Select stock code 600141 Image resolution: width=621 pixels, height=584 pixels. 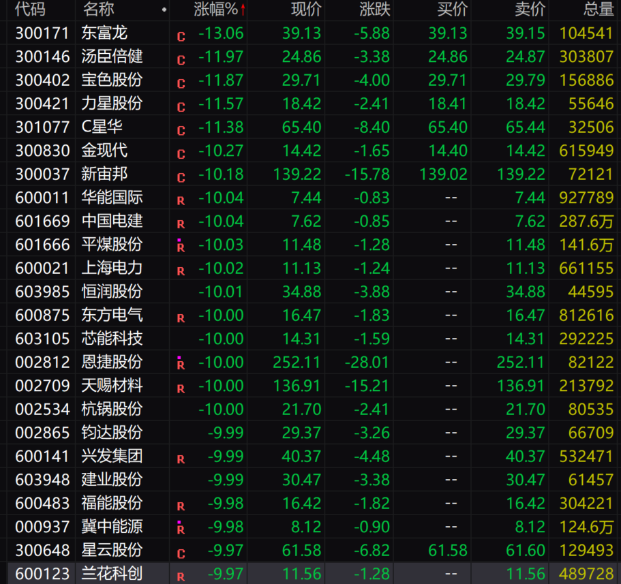coord(42,456)
